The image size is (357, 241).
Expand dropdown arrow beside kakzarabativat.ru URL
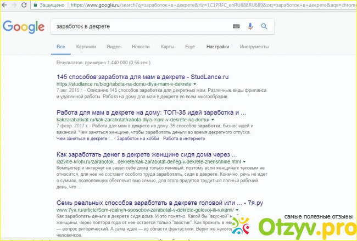click(x=213, y=120)
